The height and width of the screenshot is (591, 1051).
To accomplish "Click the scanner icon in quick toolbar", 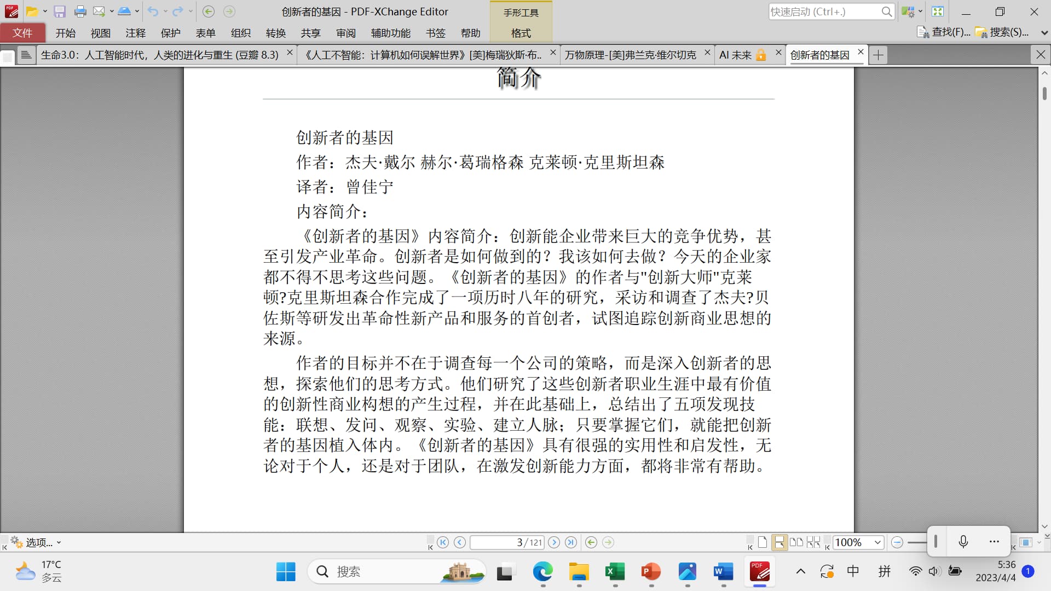I will click(124, 11).
